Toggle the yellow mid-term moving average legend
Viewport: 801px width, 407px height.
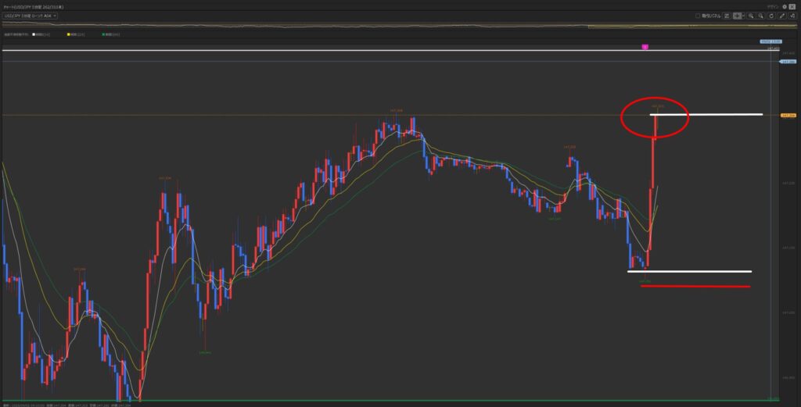pyautogui.click(x=70, y=34)
